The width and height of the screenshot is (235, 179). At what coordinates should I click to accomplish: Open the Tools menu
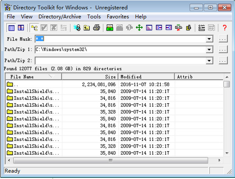94,16
